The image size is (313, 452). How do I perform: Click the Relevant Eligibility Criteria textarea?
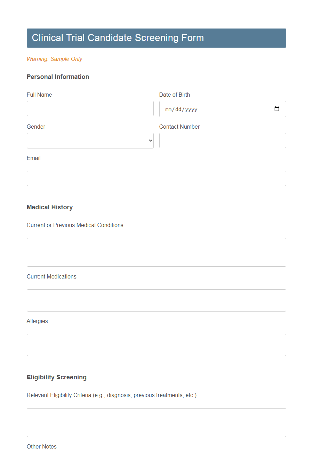coord(156,422)
